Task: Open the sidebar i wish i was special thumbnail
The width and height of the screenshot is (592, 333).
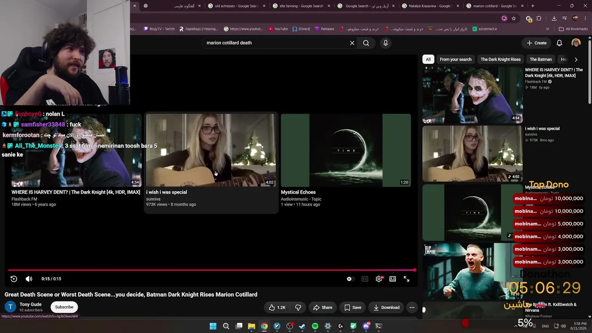Action: click(472, 154)
